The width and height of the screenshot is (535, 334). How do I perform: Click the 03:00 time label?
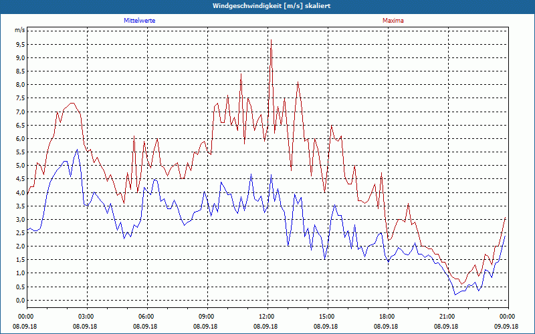coord(87,317)
